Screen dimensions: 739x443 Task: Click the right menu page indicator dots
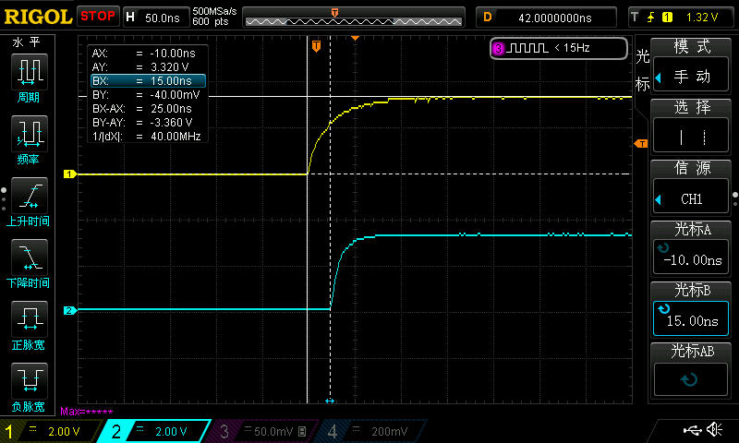tap(735, 198)
